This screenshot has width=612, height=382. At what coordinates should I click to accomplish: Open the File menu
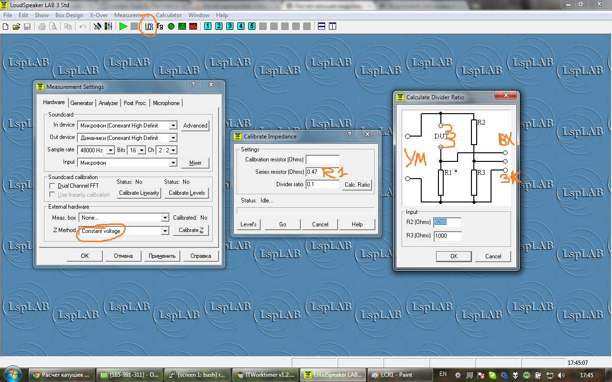pos(8,15)
